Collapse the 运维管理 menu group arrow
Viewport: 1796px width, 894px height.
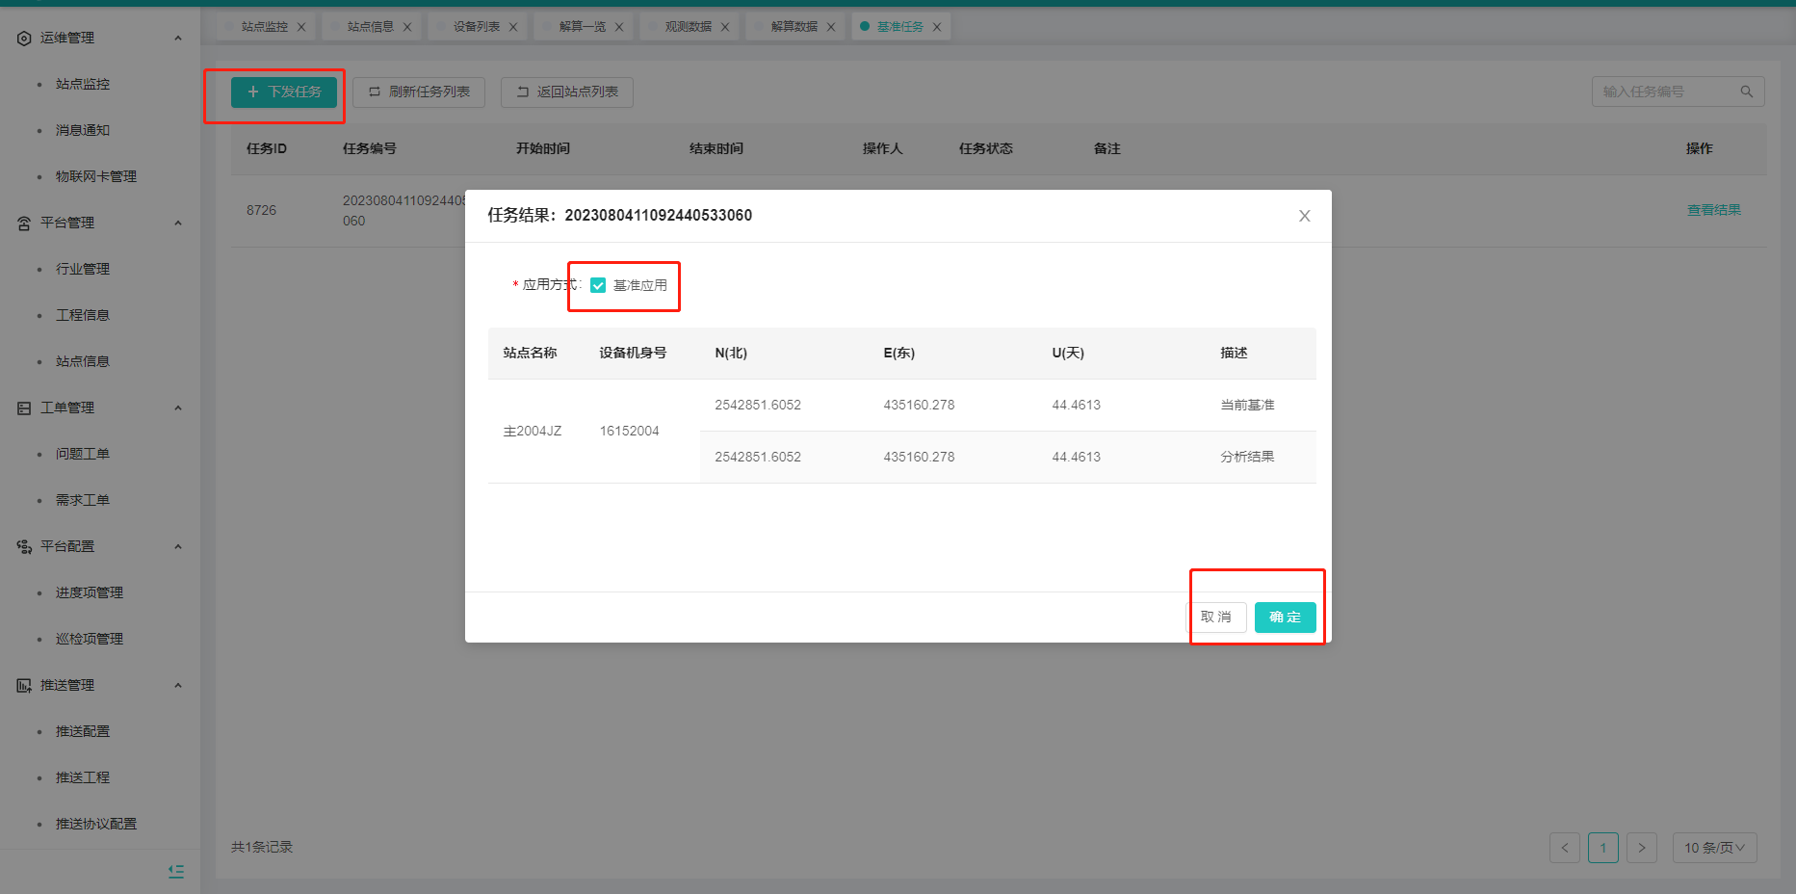coord(178,39)
